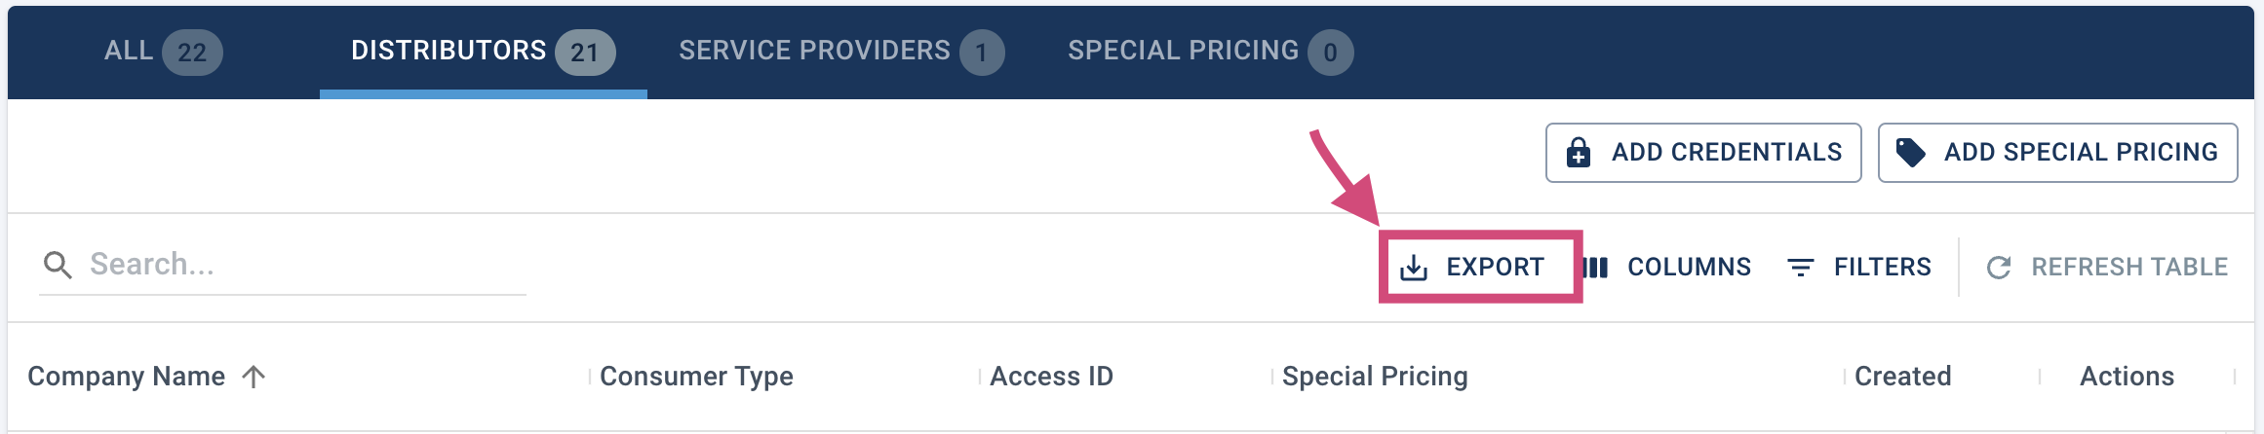
Task: Go to the Special Pricing tab
Action: click(1210, 52)
